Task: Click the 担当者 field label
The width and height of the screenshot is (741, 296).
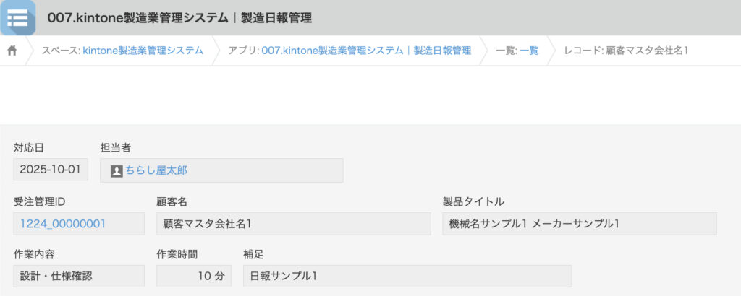Action: click(116, 148)
